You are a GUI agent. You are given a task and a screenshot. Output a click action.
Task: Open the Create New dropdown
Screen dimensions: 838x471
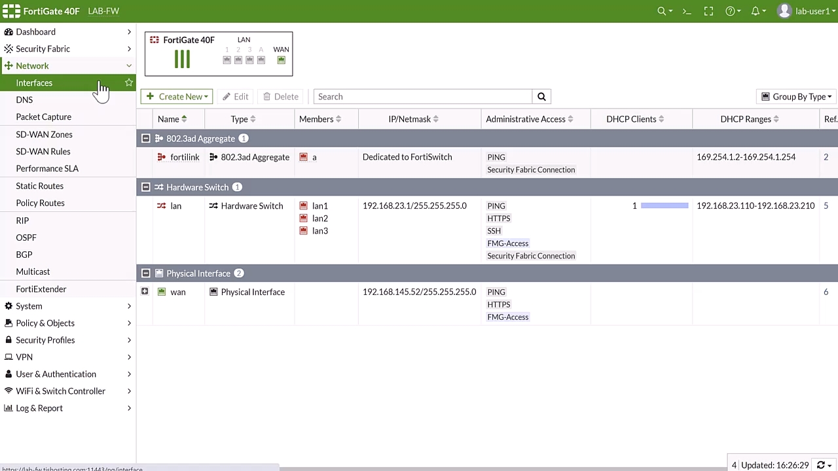tap(177, 97)
